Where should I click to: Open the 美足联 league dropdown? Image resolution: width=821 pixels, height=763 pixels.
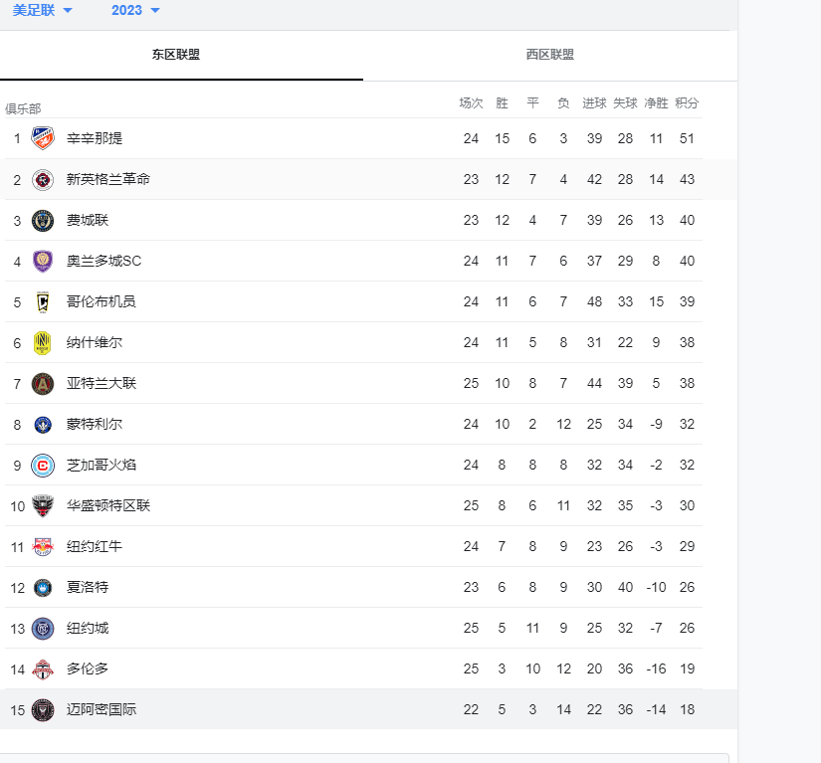43,10
